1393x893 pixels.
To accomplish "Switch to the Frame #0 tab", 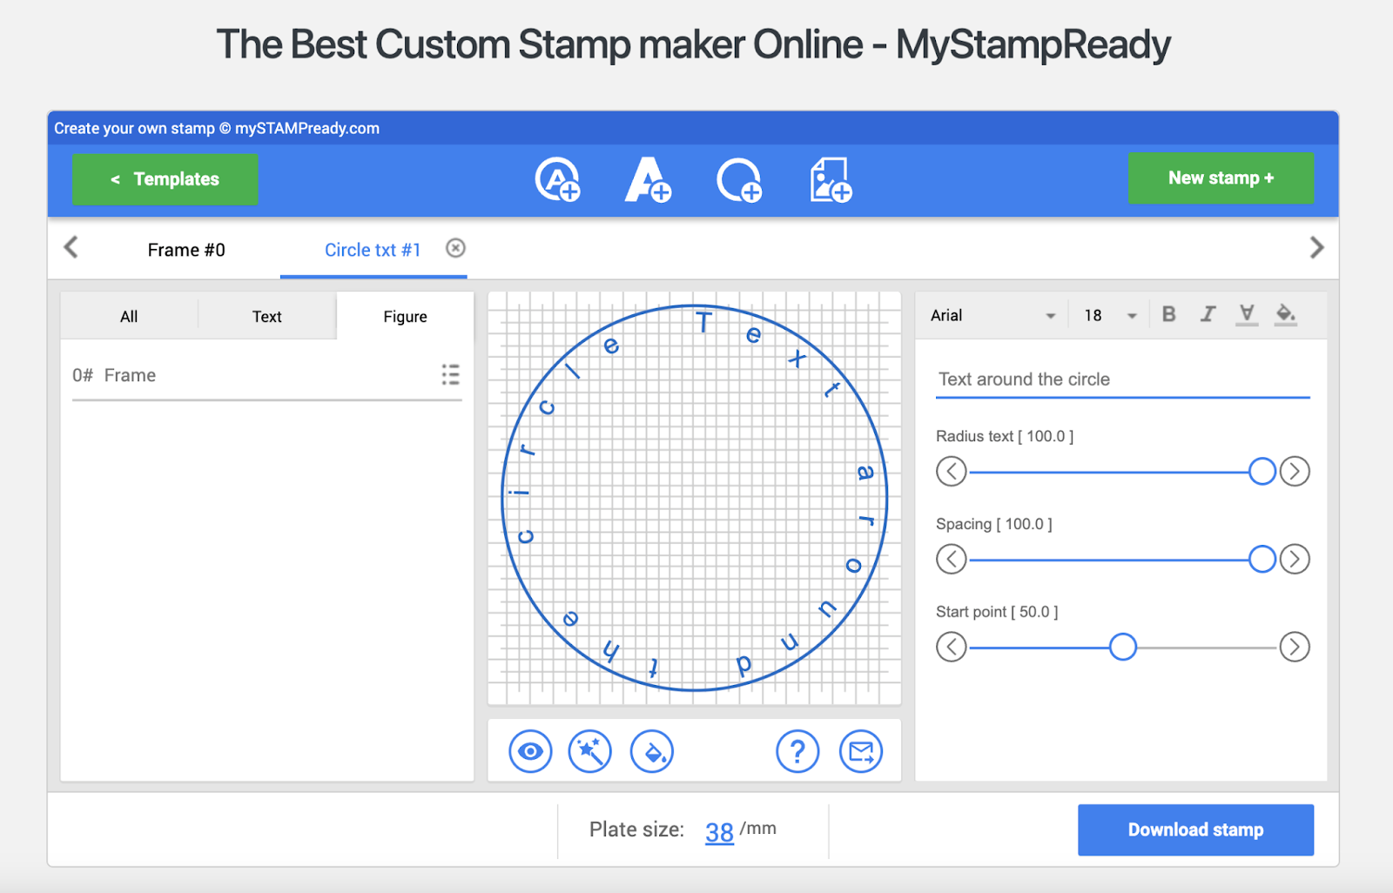I will coord(186,250).
